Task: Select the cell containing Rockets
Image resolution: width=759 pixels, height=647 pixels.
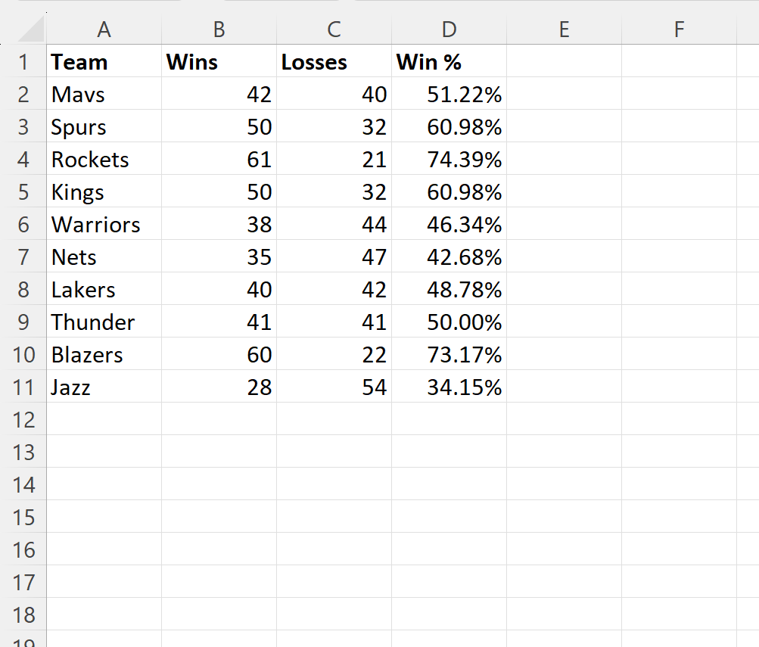Action: pyautogui.click(x=104, y=159)
